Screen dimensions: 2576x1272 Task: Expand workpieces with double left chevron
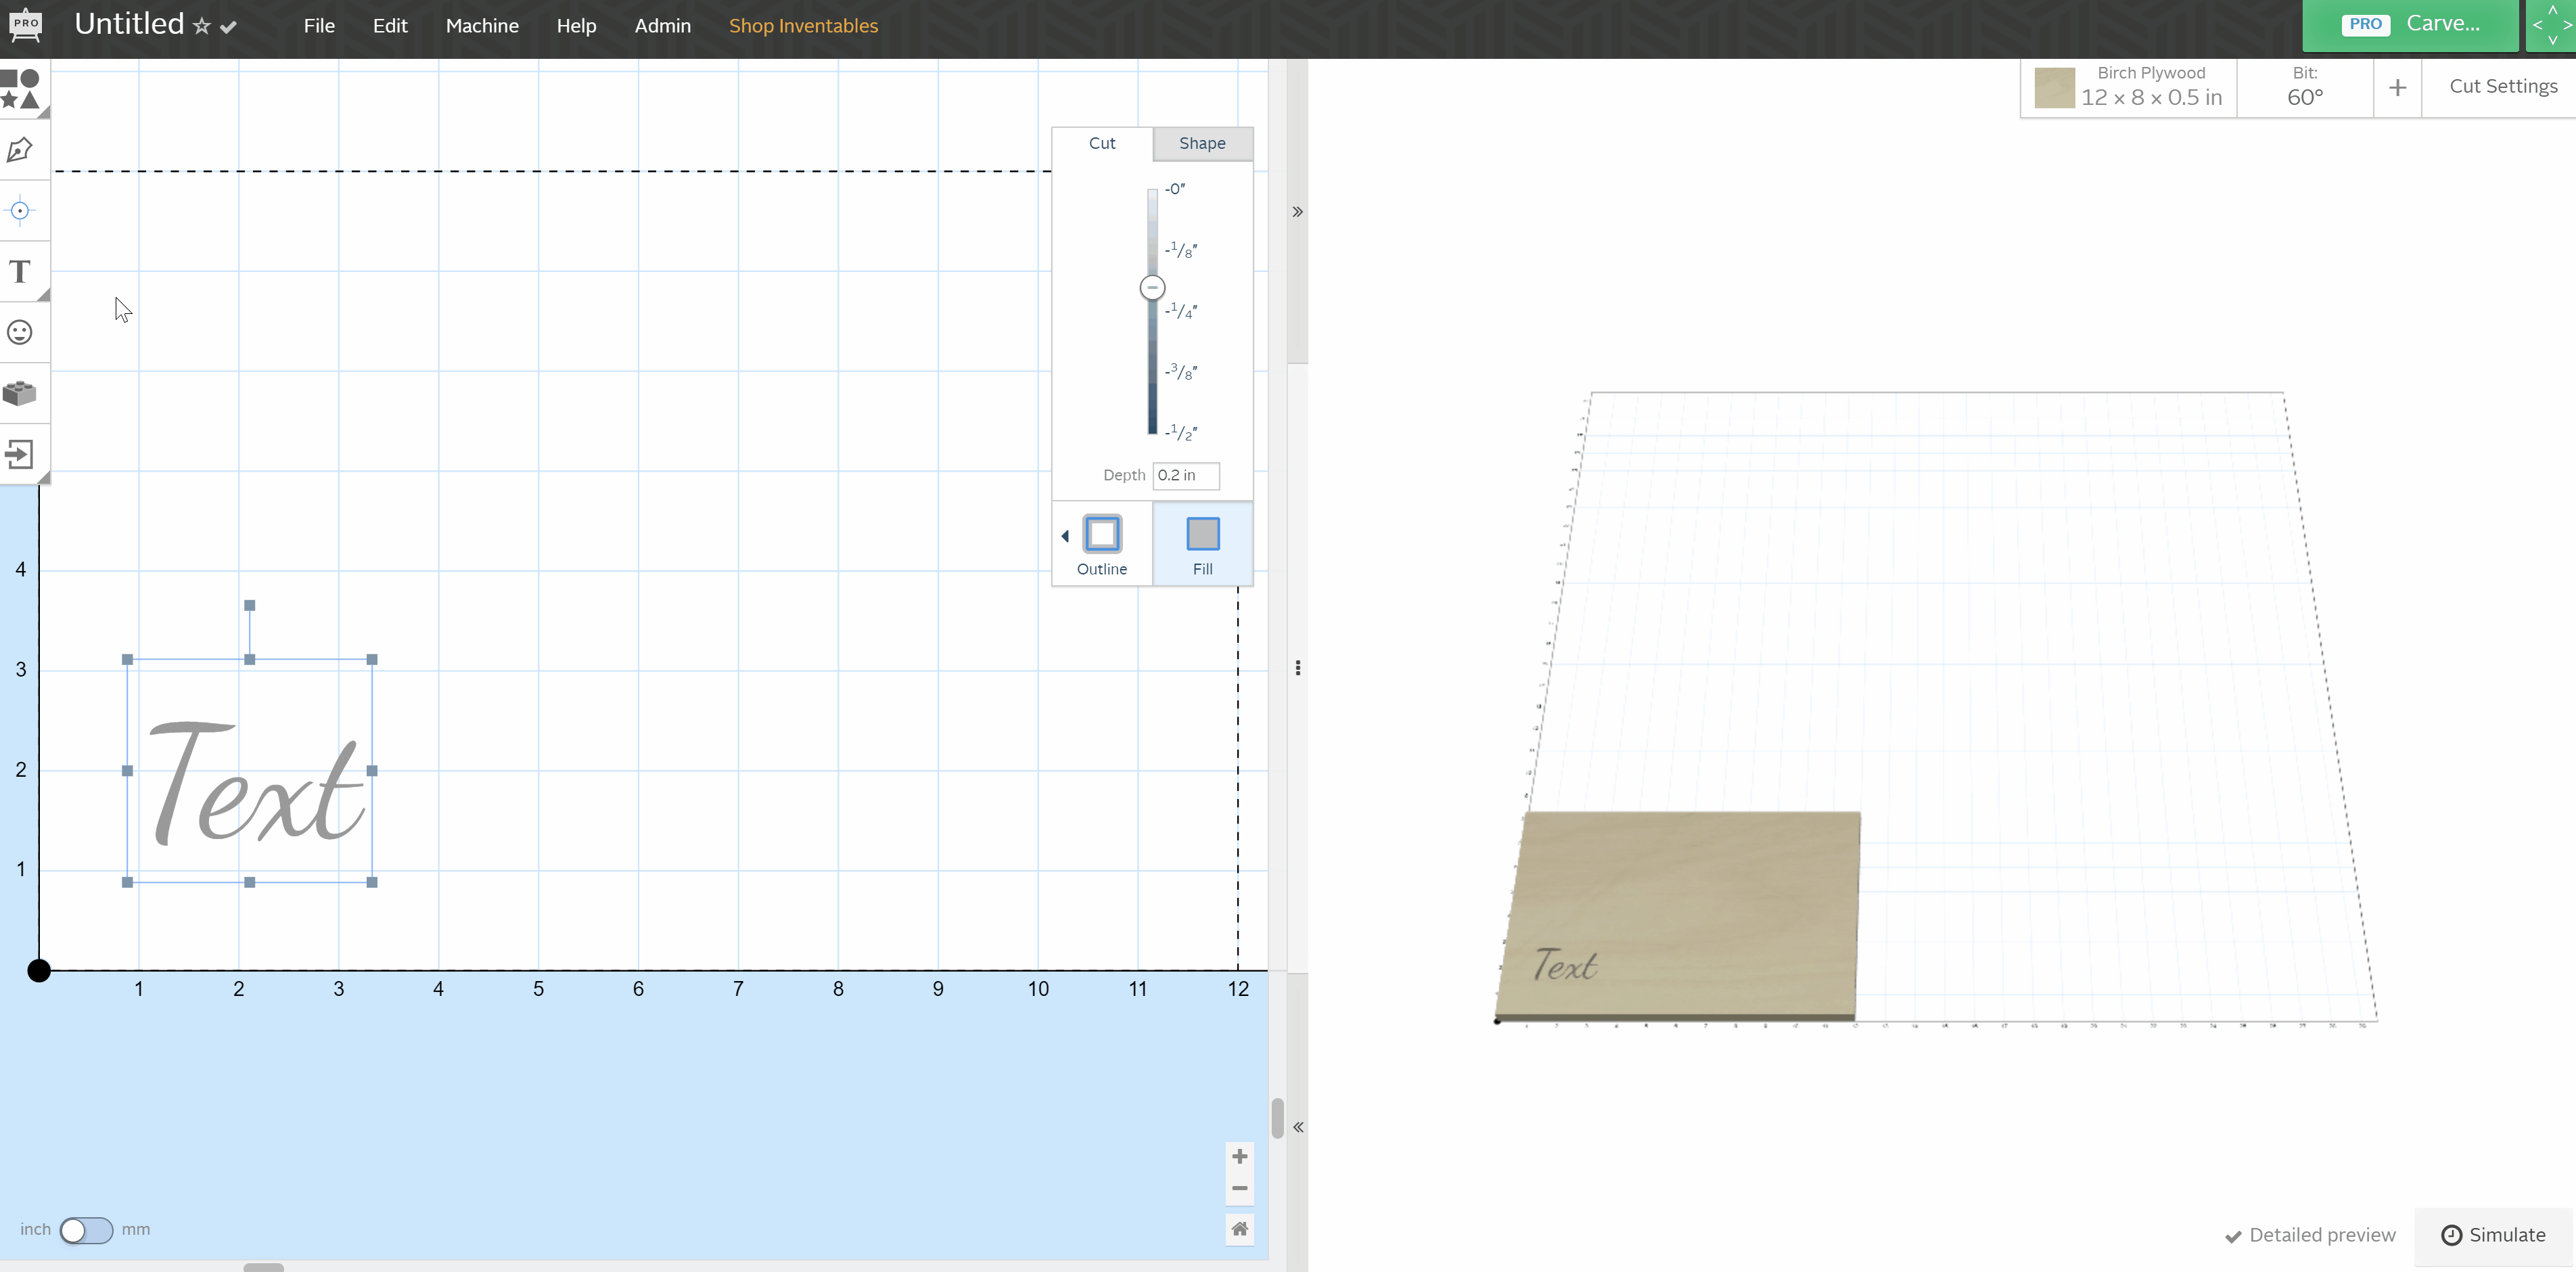1297,1127
